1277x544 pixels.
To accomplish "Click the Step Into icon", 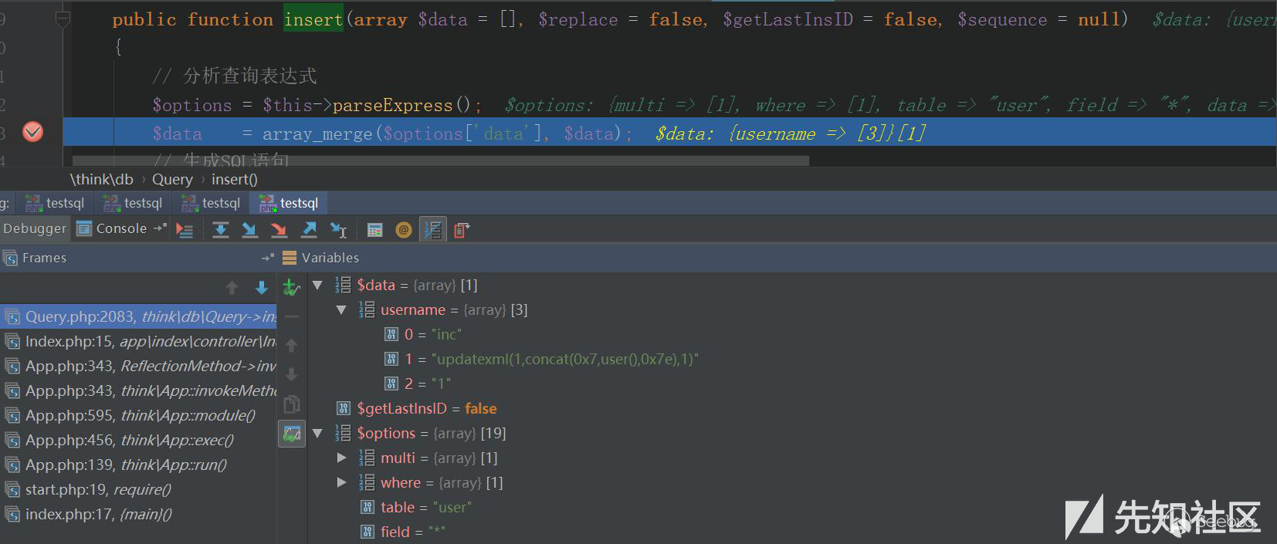I will [x=249, y=229].
